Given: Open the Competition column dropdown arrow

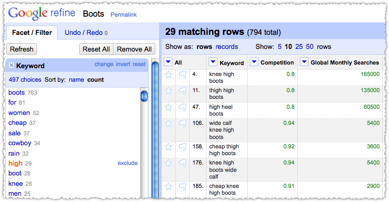Looking at the screenshot, I should coord(254,62).
